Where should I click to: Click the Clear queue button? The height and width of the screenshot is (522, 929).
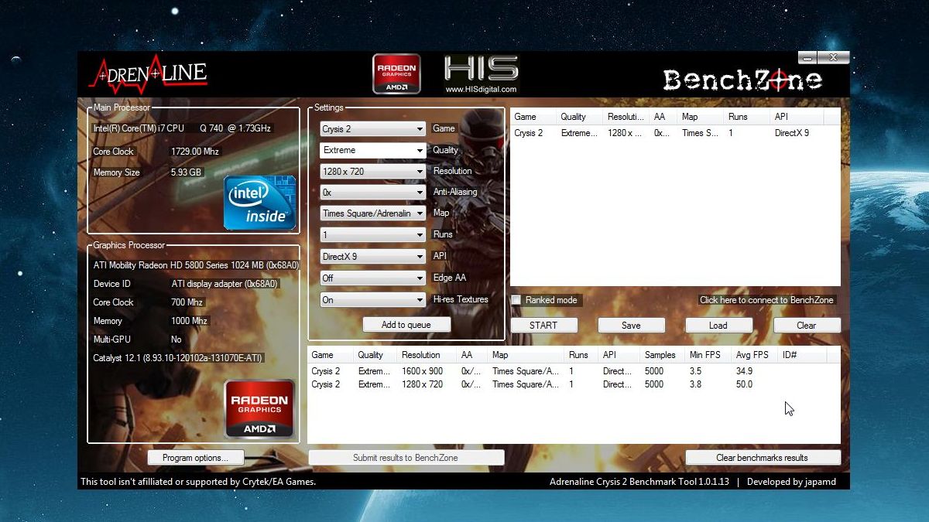tap(807, 326)
